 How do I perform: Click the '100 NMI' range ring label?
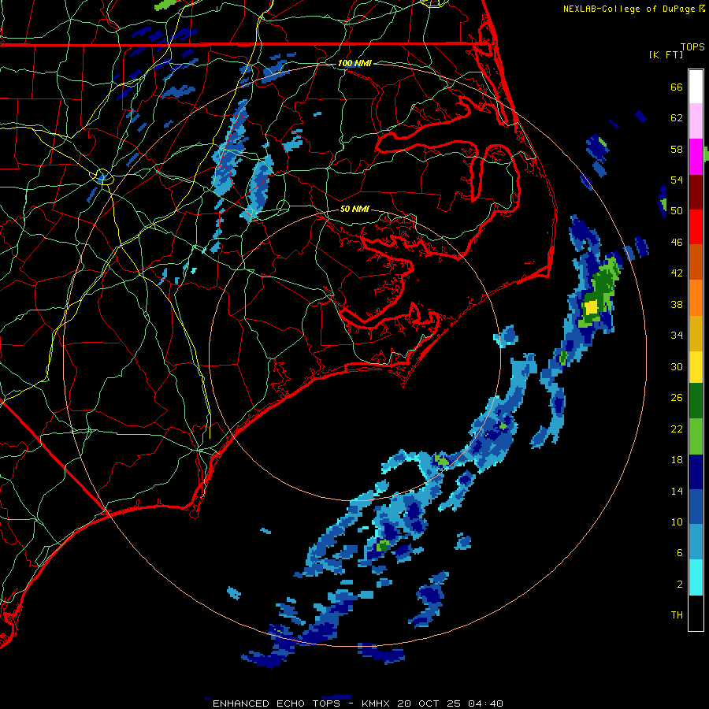click(x=354, y=63)
